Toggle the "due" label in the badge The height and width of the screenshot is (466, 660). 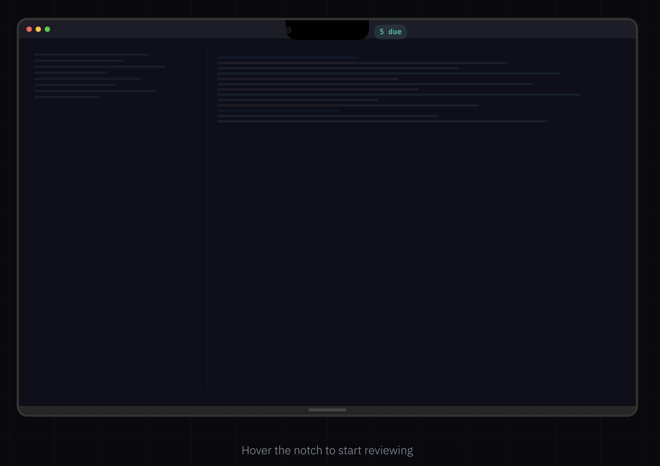pyautogui.click(x=395, y=31)
